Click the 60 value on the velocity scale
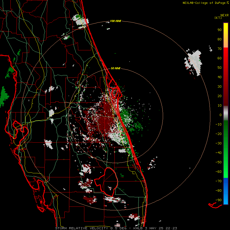 point(220,58)
